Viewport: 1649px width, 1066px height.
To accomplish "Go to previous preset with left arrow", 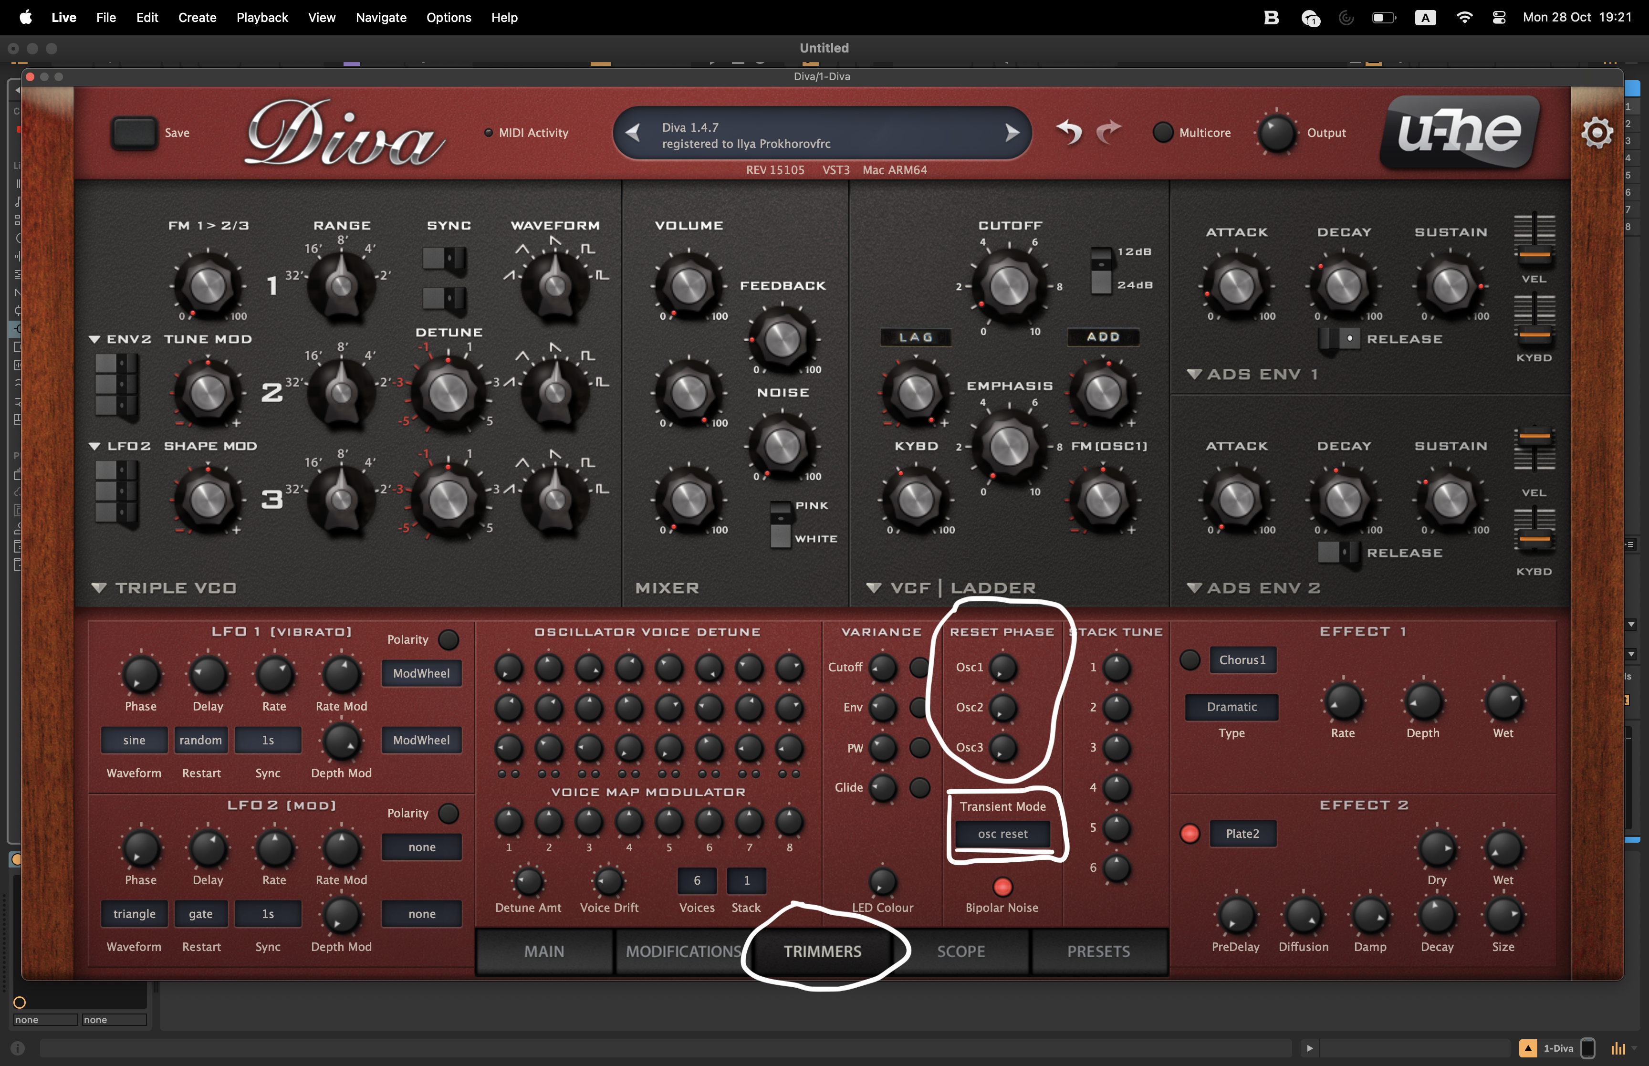I will click(633, 132).
